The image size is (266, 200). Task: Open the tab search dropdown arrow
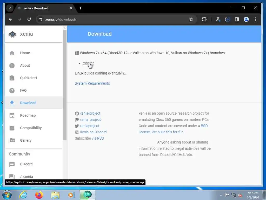(10, 8)
